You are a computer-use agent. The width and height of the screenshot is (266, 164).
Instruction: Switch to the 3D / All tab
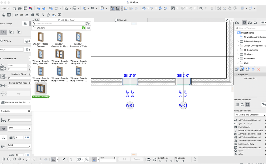point(121,20)
